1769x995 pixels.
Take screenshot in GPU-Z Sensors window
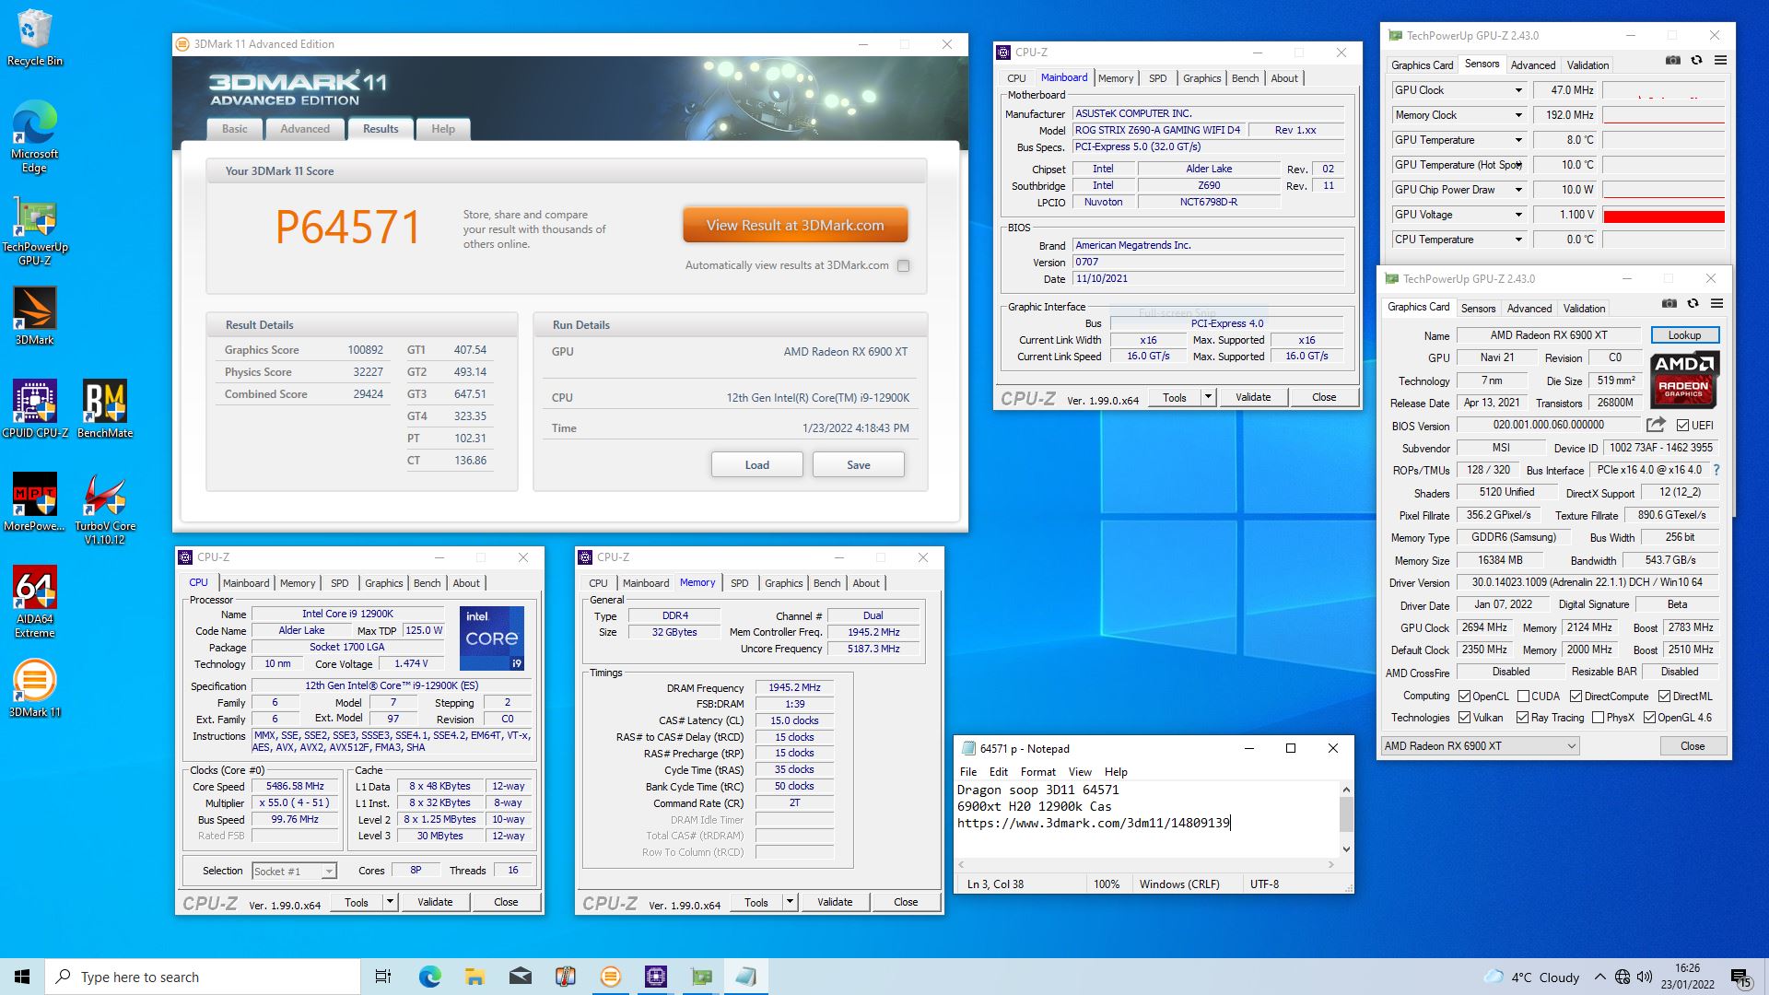[1672, 60]
